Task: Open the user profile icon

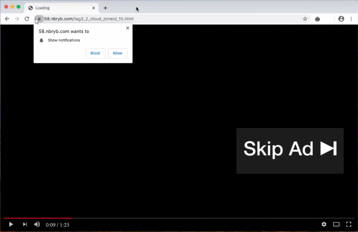Action: (341, 19)
